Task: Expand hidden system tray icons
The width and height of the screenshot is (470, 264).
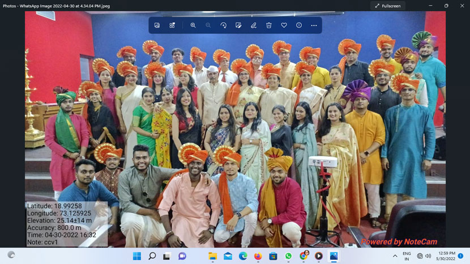Action: (395, 256)
